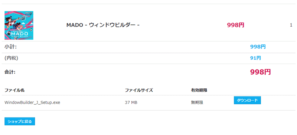Click the 内税 tax amount 91円

255,58
